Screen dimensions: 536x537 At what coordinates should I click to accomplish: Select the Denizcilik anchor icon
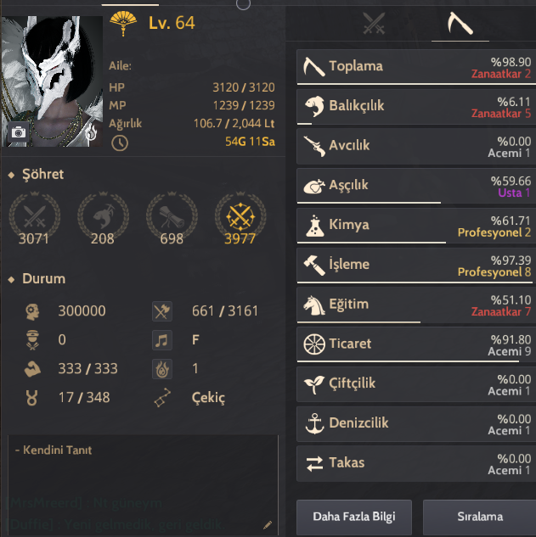314,423
